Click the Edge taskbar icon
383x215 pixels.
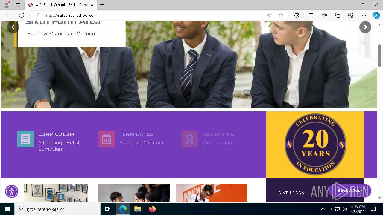click(x=123, y=209)
